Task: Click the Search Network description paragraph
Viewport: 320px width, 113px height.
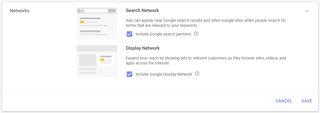Action: [x=206, y=23]
